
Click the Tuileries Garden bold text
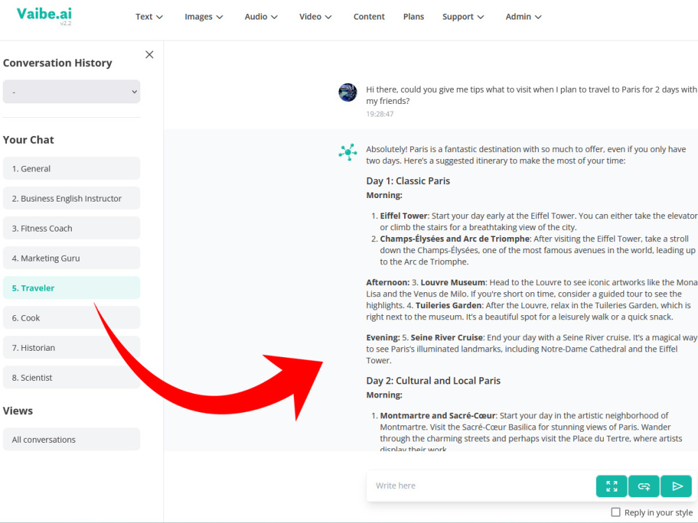(448, 305)
